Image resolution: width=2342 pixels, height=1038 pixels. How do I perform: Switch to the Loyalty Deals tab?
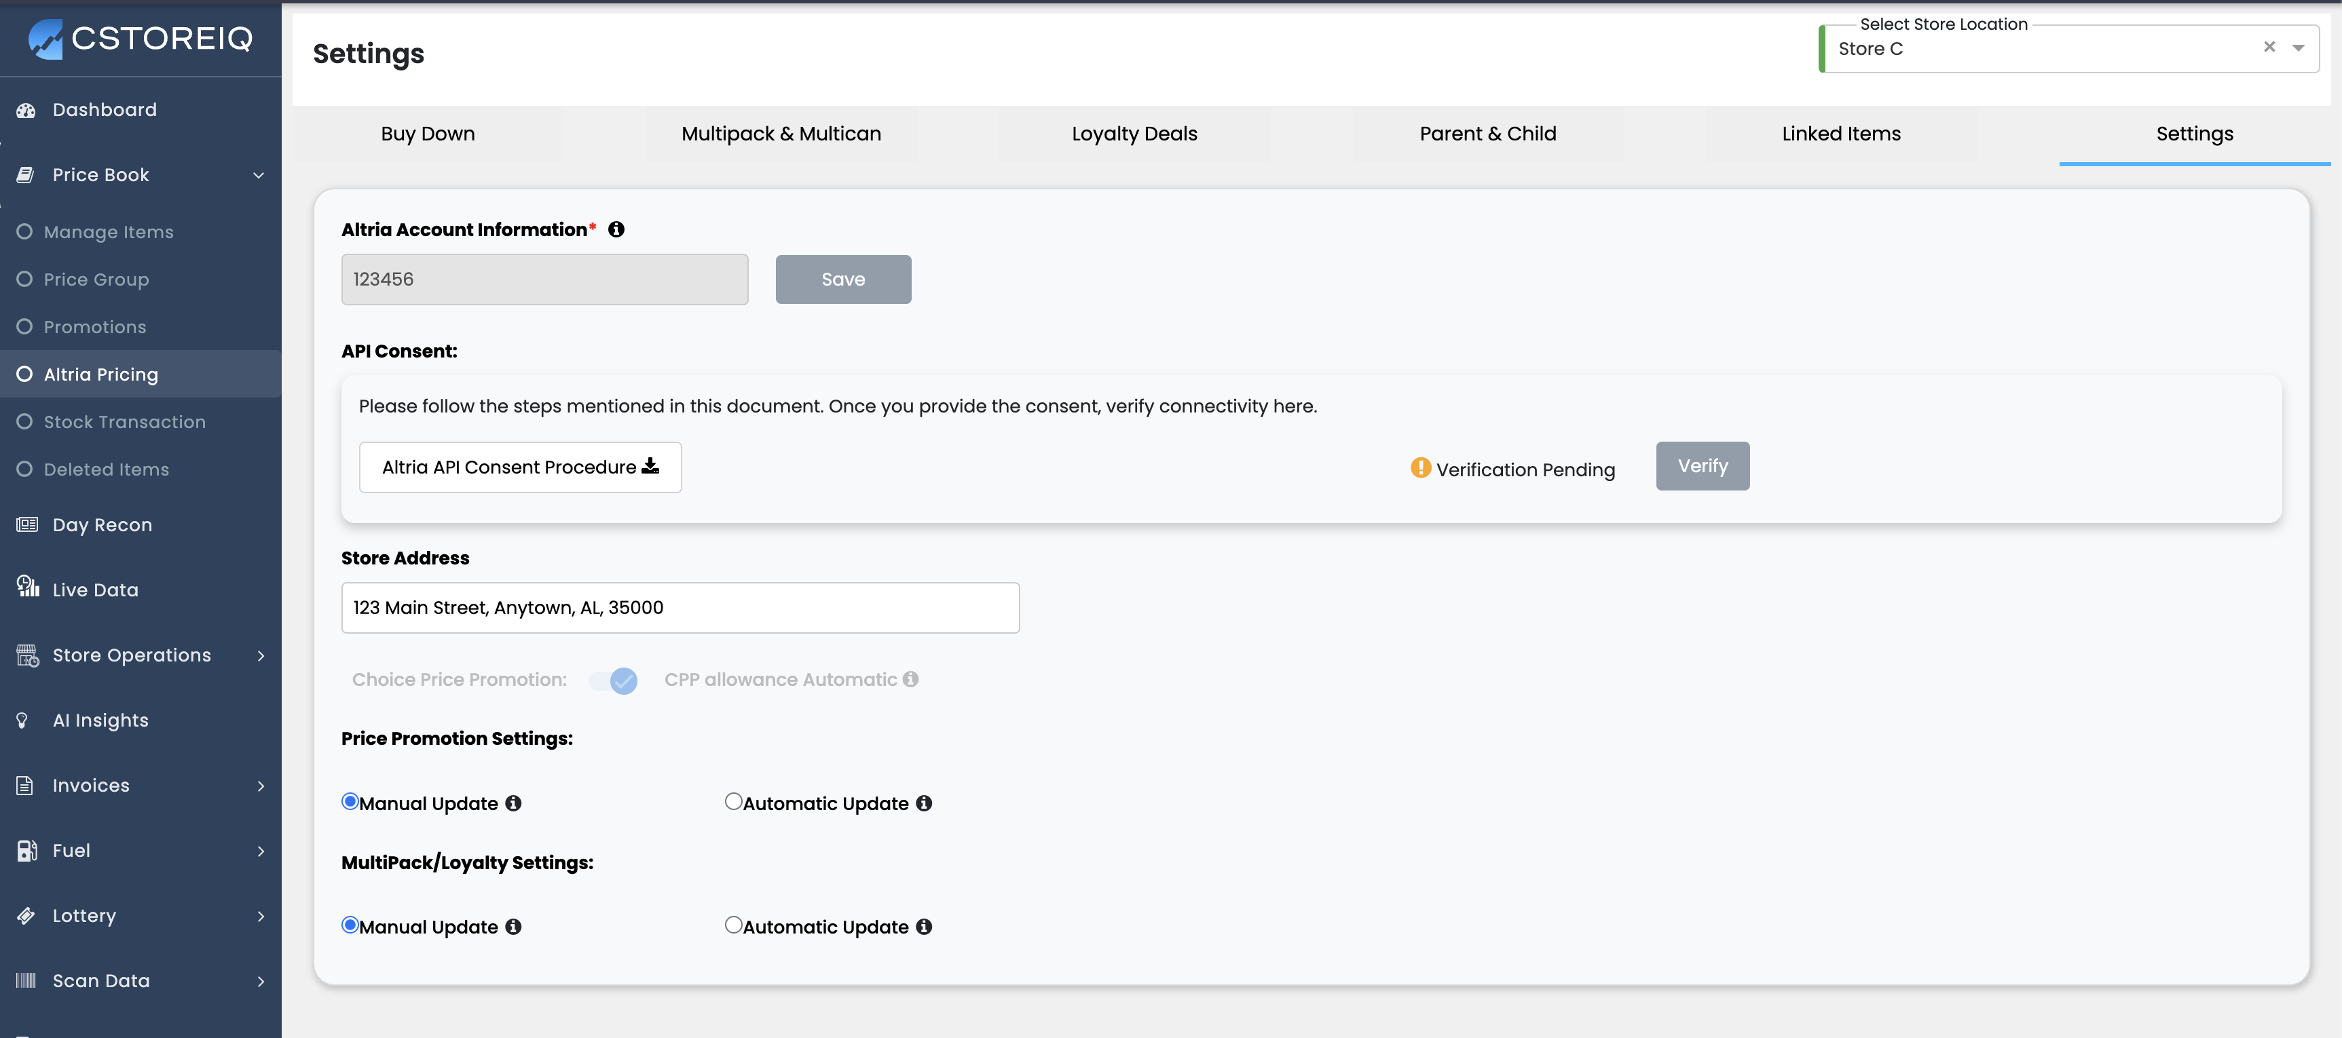tap(1134, 134)
